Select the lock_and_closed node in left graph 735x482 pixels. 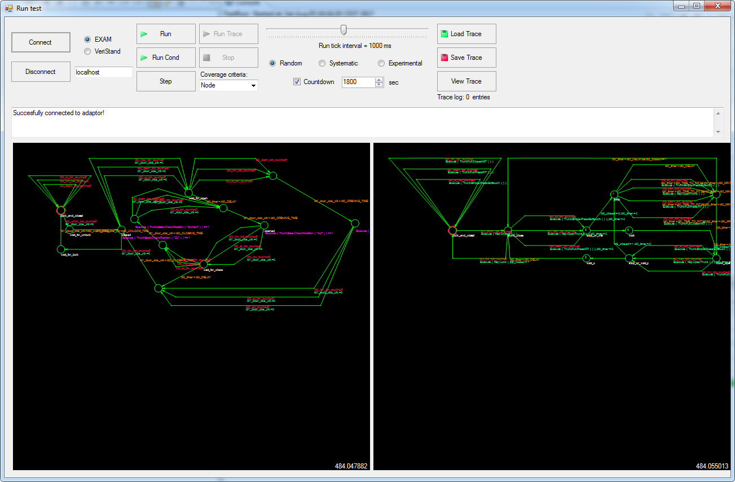61,210
